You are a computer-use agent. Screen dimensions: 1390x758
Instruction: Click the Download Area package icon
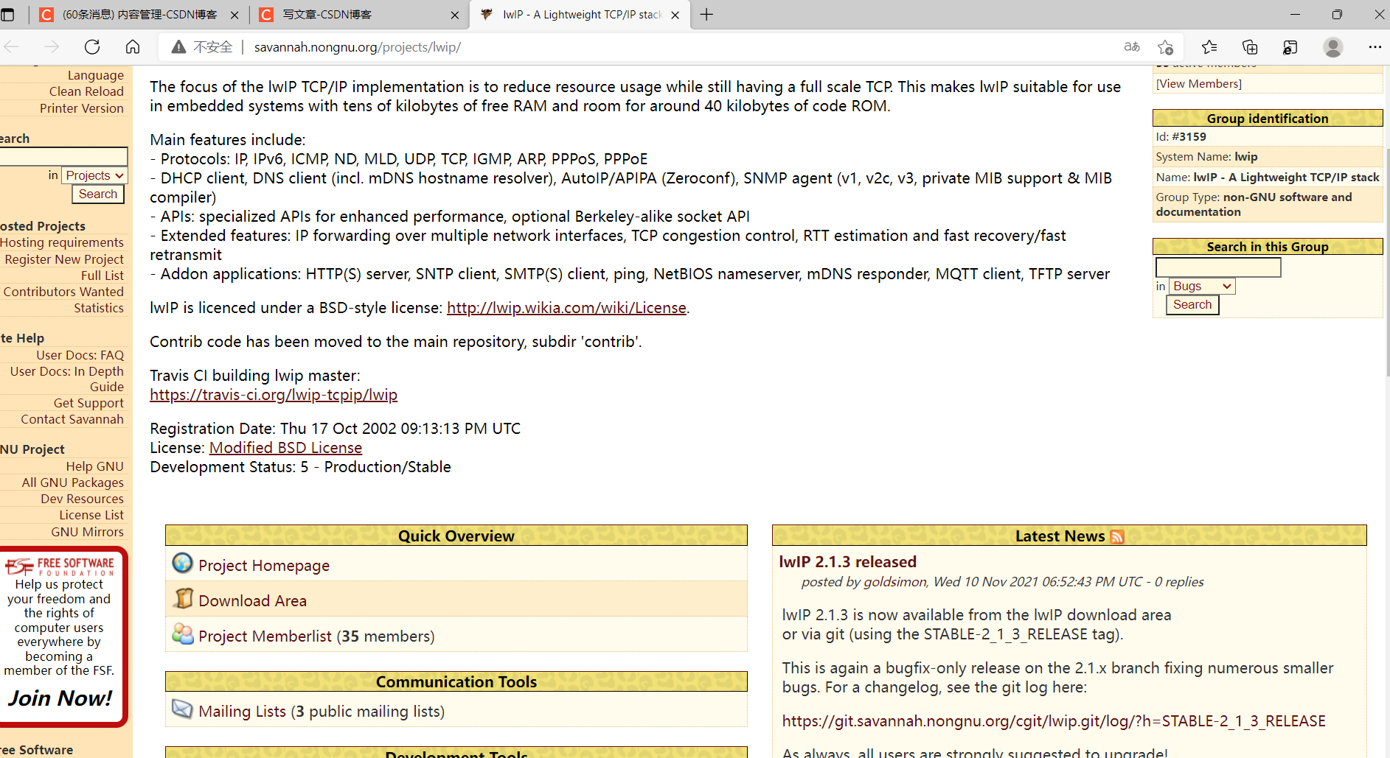point(183,598)
